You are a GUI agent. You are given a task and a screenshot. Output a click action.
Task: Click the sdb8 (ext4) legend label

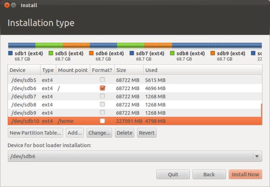tap(191, 53)
